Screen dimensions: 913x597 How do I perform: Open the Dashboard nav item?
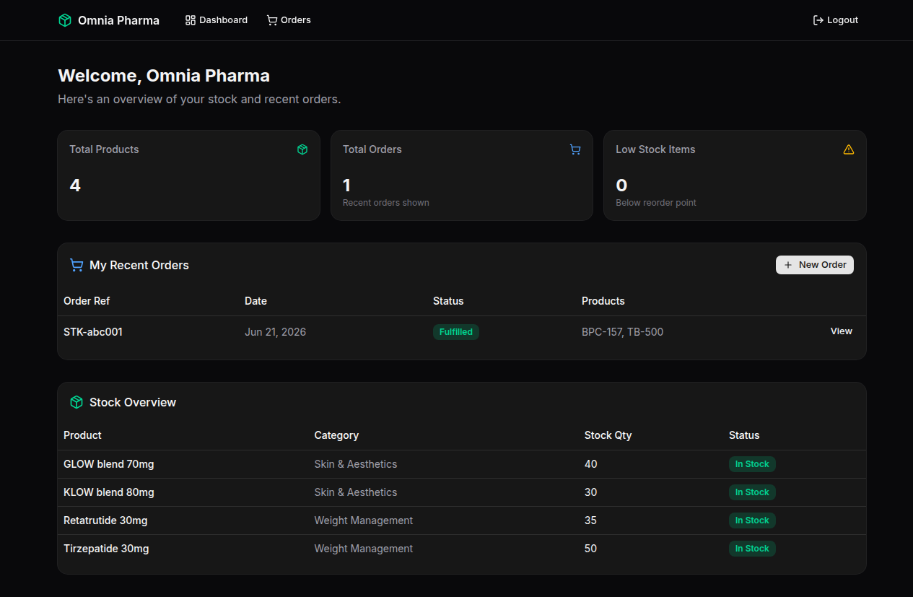point(217,20)
